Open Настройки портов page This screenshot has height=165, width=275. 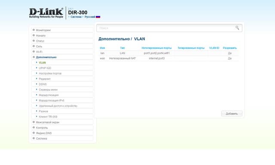[62, 73]
